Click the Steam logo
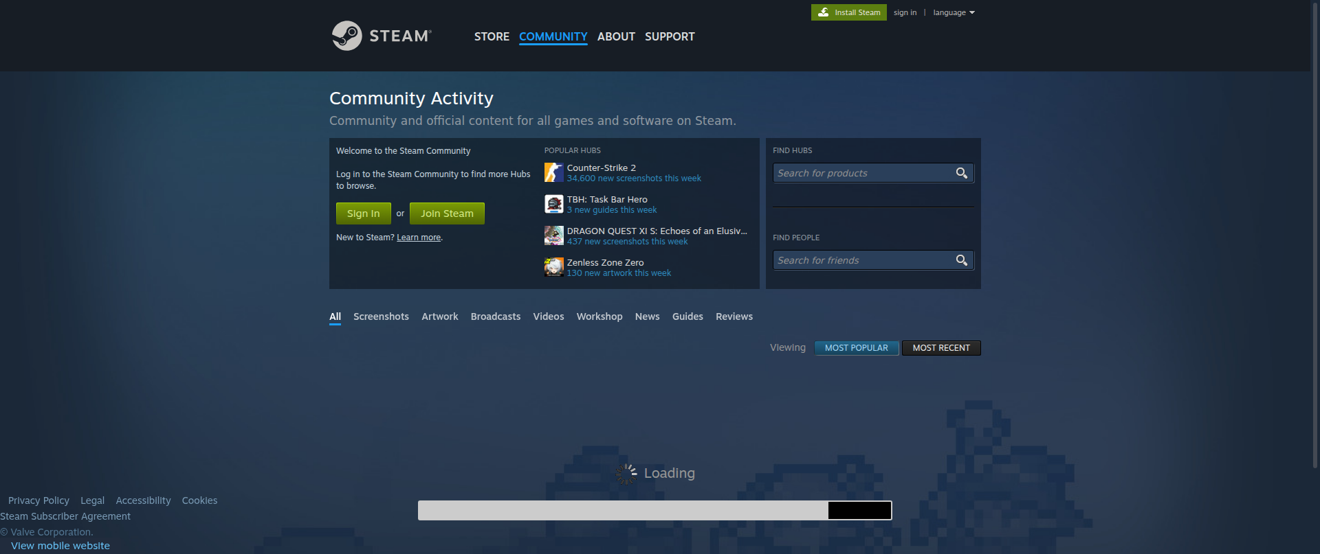Viewport: 1320px width, 554px height. (382, 36)
